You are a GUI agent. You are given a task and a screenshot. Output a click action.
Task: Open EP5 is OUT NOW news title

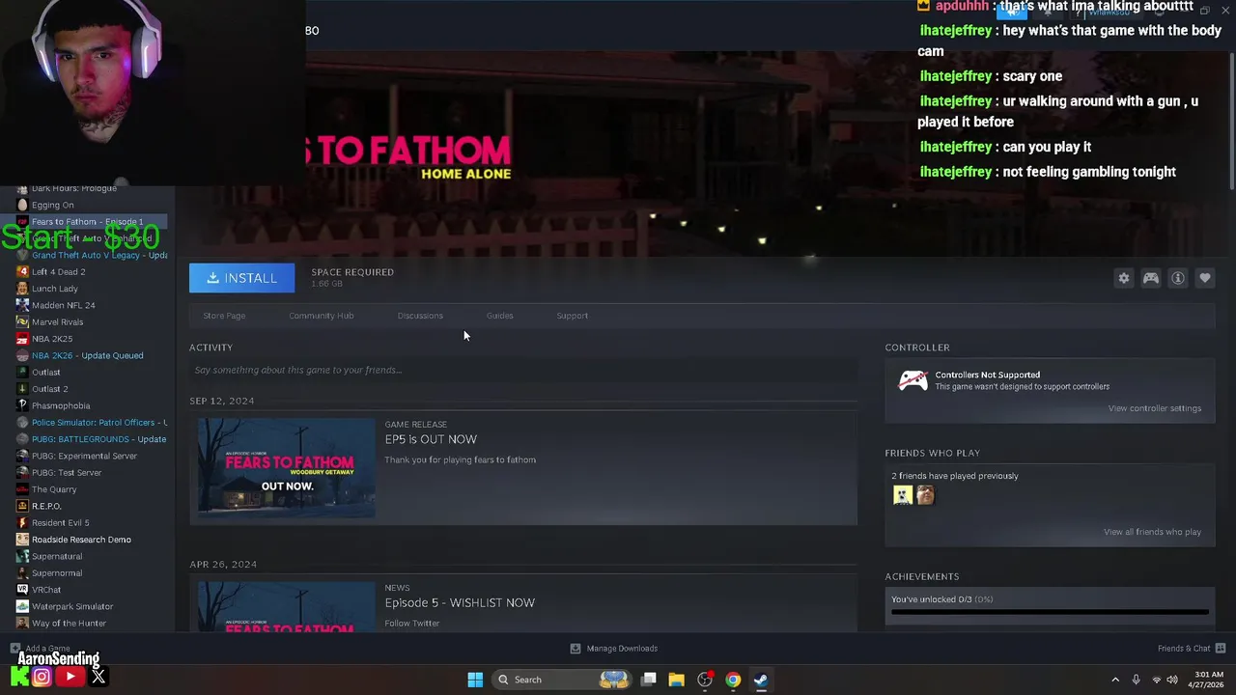431,439
